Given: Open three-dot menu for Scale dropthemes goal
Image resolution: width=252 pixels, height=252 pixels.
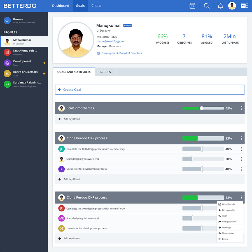Looking at the screenshot, I should coord(241,108).
